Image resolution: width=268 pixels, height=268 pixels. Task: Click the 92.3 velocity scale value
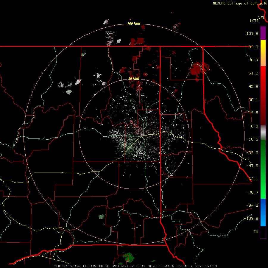point(253,47)
